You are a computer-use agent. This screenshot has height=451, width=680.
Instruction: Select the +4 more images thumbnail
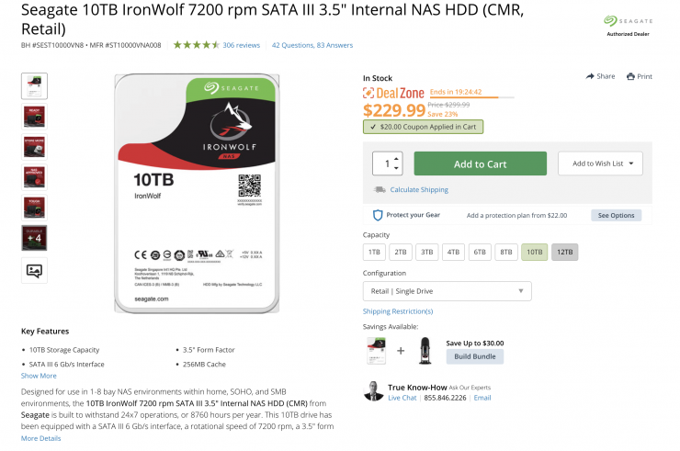coord(34,238)
